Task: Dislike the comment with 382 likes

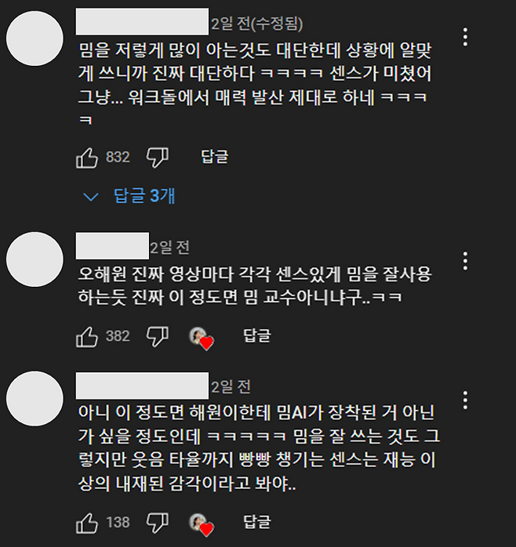Action: [158, 336]
